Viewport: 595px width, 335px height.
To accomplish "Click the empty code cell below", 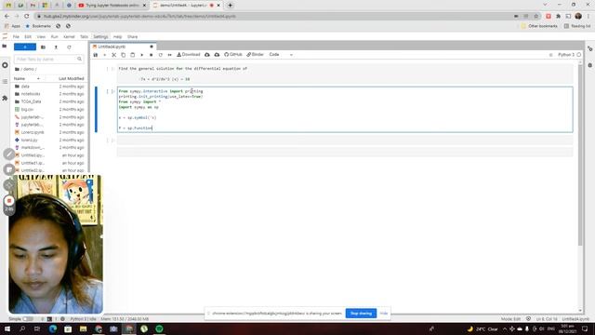I will pos(345,141).
